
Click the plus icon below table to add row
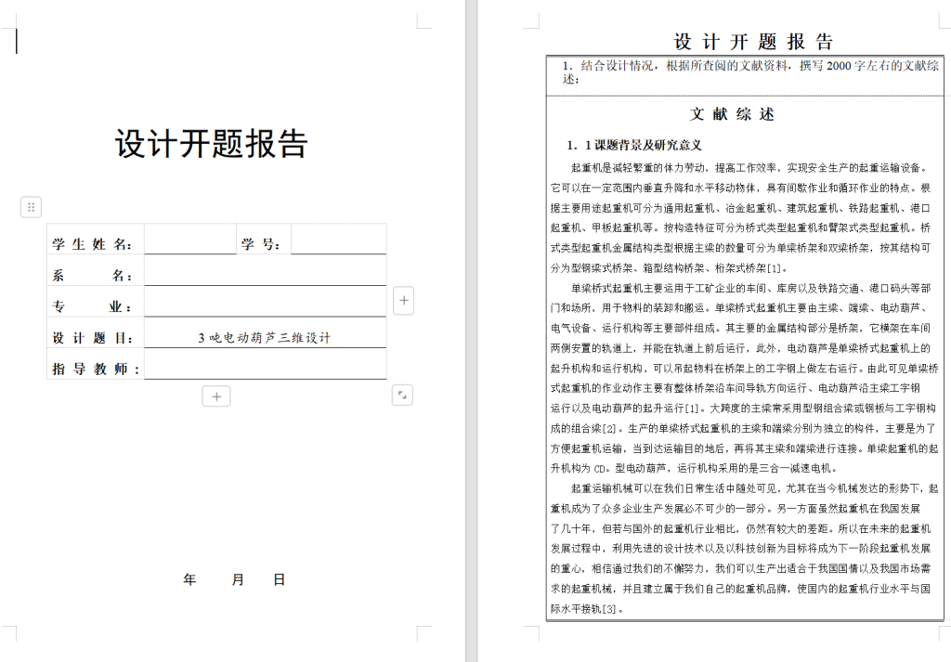(216, 396)
